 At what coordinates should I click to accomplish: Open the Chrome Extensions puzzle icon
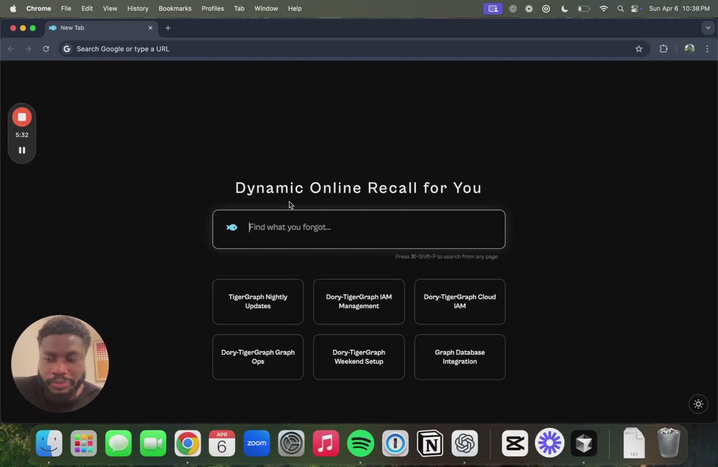click(663, 49)
